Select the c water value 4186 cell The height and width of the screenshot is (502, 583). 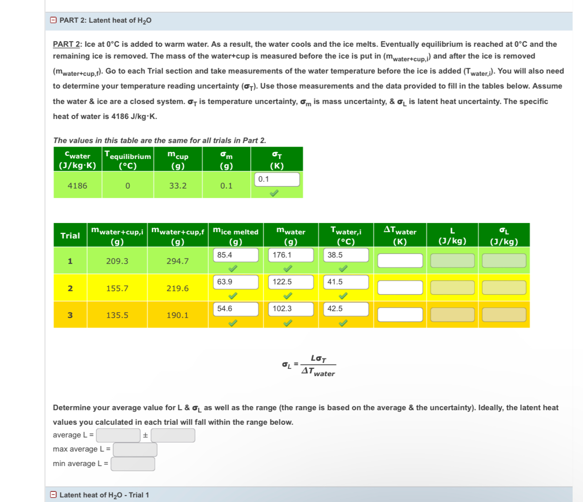78,185
